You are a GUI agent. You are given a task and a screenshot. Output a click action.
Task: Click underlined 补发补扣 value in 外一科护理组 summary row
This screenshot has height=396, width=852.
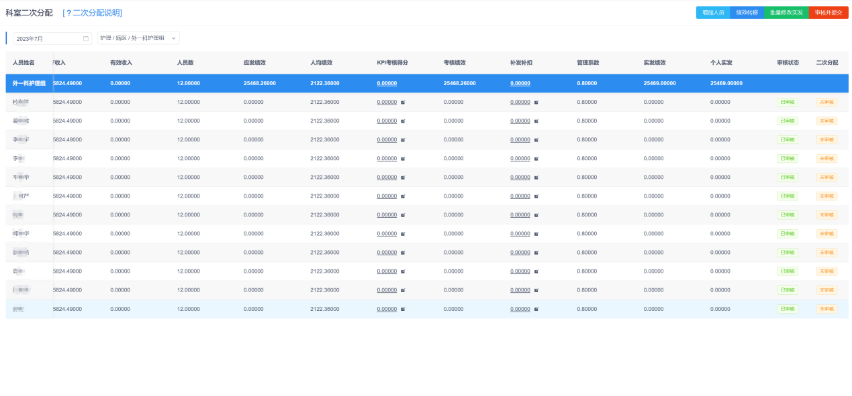(520, 83)
